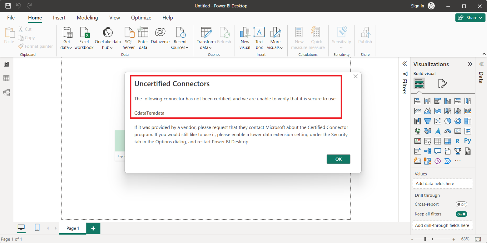Image resolution: width=487 pixels, height=243 pixels.
Task: Open the Get data dropdown
Action: [66, 38]
